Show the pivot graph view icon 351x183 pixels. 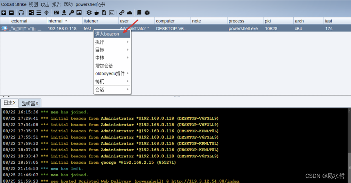coord(31,13)
